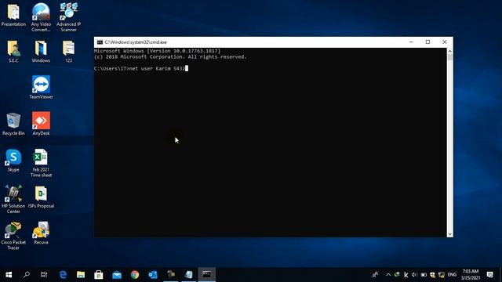Open cmd.exe window system menu icon
The image size is (502, 282).
100,42
